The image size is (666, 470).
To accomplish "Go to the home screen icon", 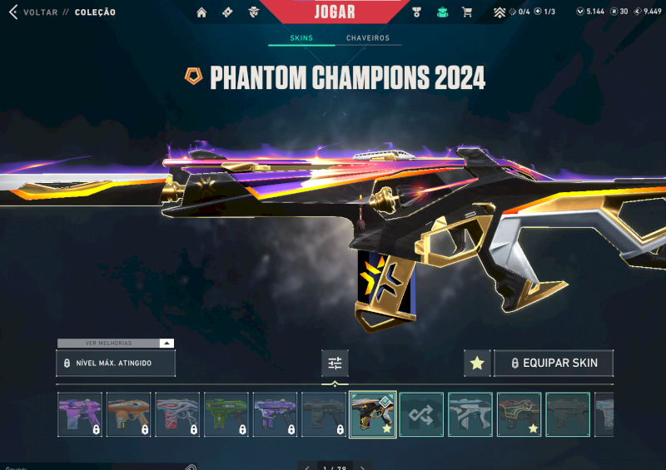I will (201, 12).
